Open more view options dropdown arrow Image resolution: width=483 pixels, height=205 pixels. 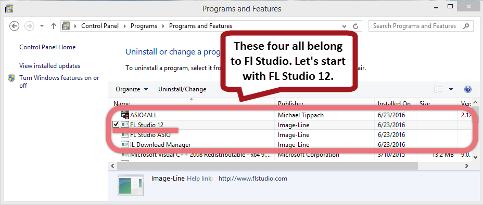(x=451, y=89)
